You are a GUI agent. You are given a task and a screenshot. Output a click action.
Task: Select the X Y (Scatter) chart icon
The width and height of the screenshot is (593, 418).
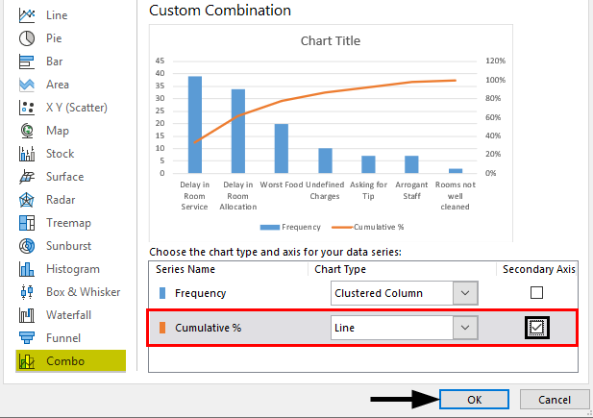[27, 108]
